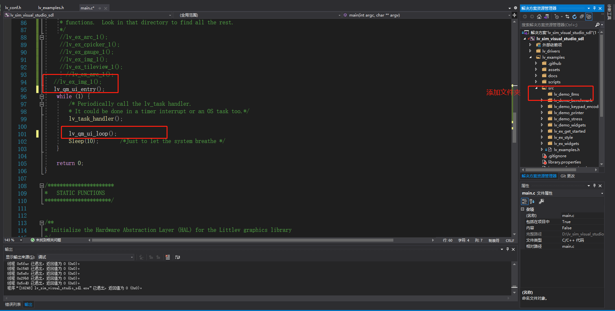Collapse the comment block on line 108
The height and width of the screenshot is (311, 615).
[x=42, y=186]
